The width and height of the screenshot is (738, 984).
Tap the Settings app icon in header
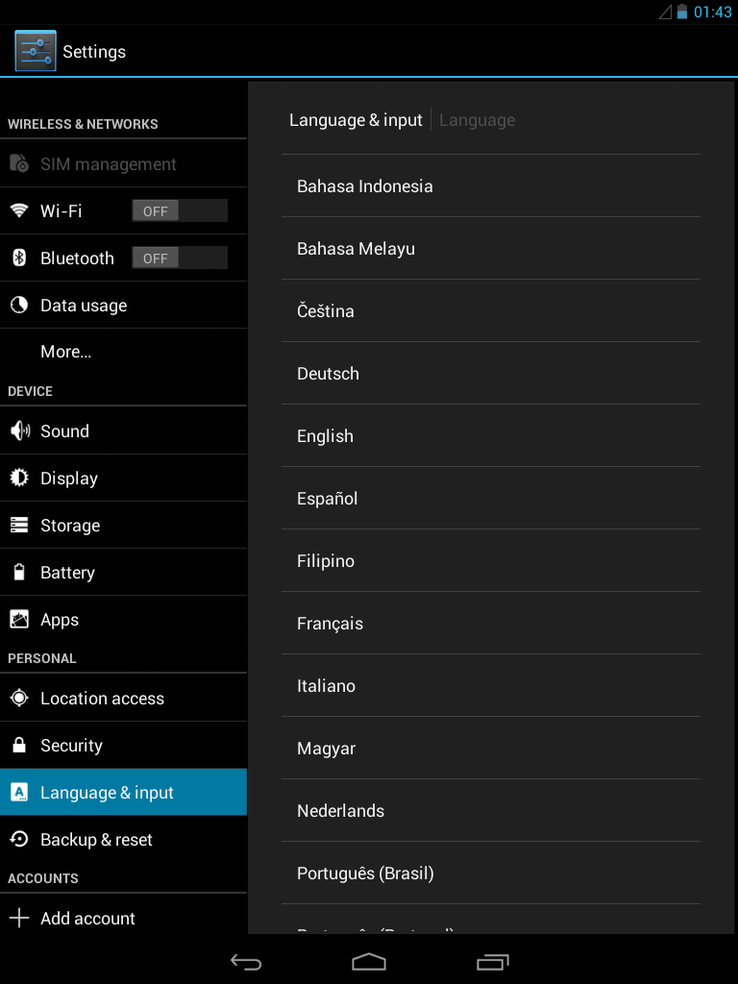coord(36,51)
